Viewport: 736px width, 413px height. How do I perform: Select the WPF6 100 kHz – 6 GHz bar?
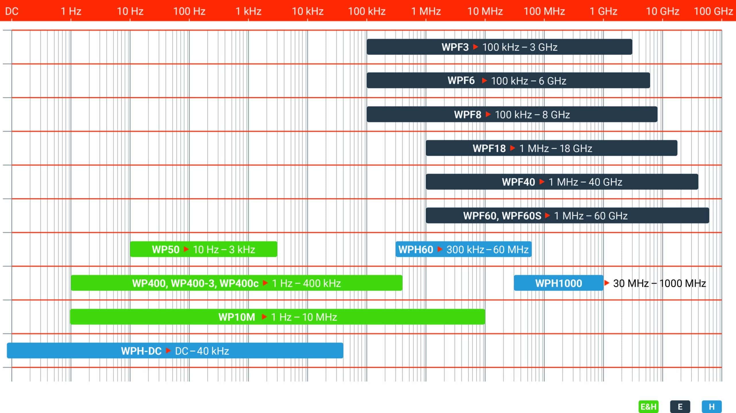pyautogui.click(x=508, y=80)
